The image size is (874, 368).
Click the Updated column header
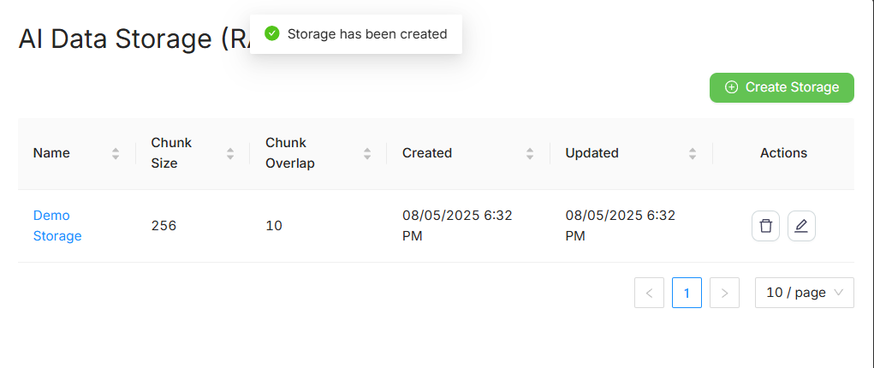[592, 153]
